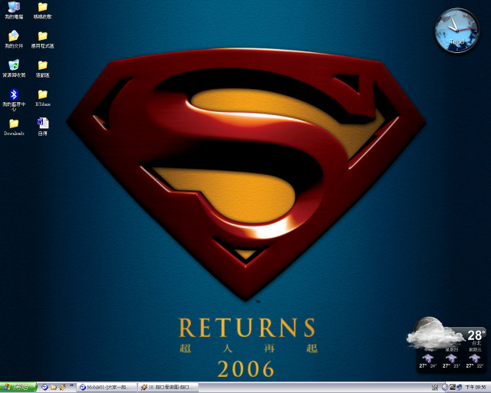Click the black display tray icon
This screenshot has width=491, height=393.
point(453,388)
